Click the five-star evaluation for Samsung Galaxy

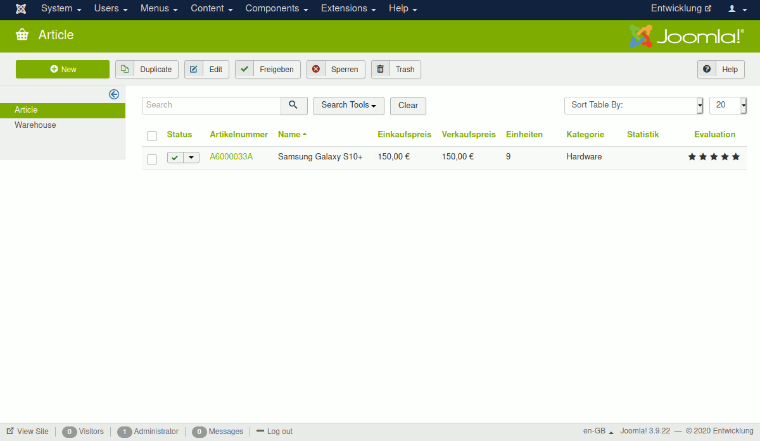714,157
